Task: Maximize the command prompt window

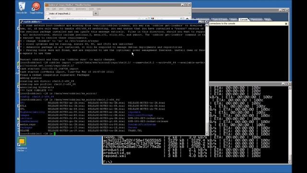Action: 286,84
